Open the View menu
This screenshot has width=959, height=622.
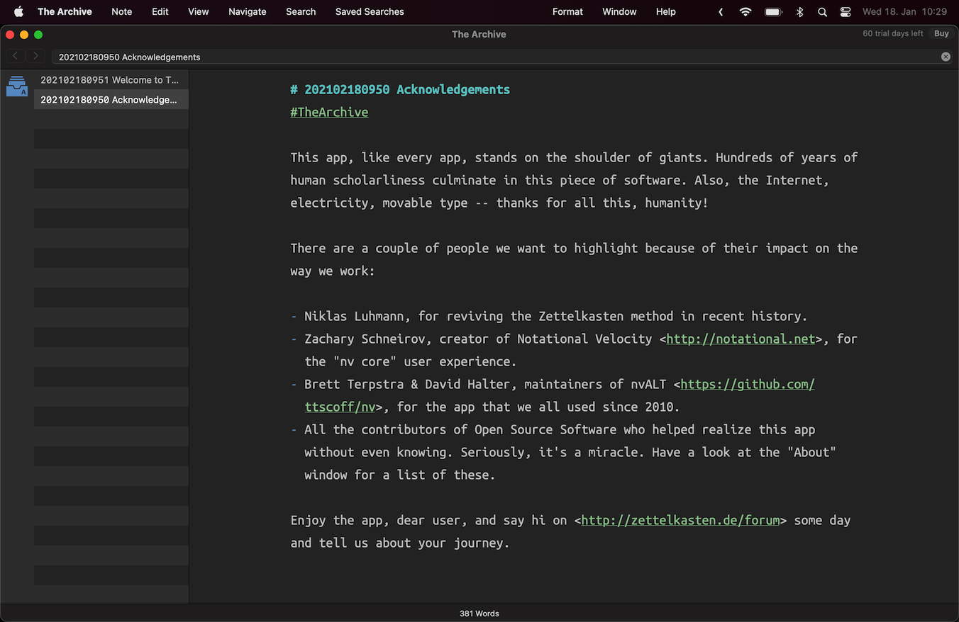[199, 11]
